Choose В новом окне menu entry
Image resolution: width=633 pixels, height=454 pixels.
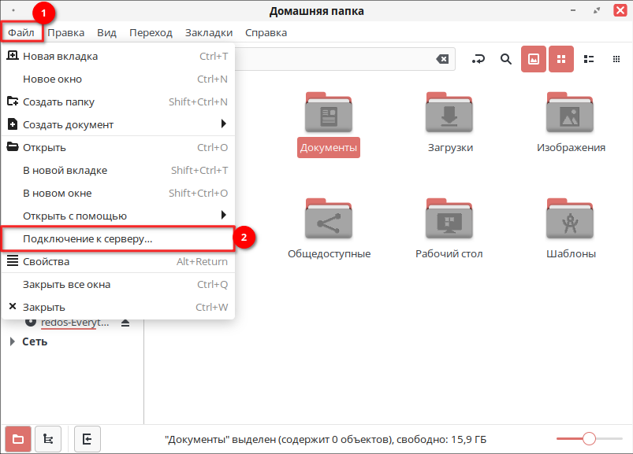(118, 193)
